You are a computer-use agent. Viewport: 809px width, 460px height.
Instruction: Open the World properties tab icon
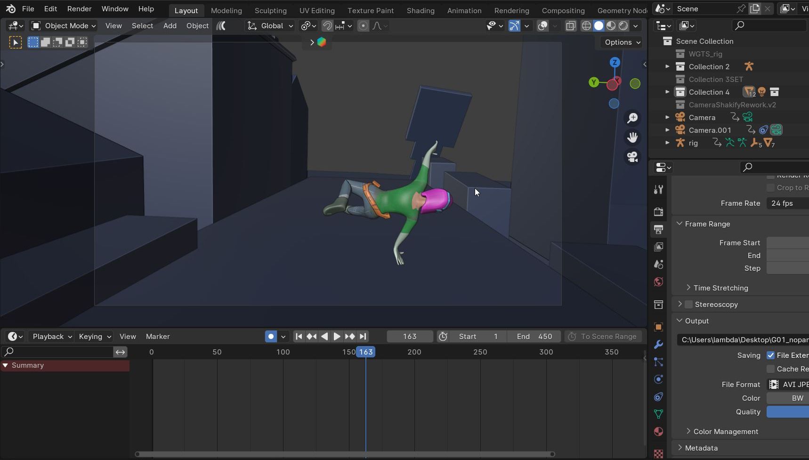point(659,282)
